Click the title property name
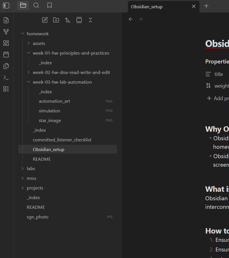Viewport: 229px width, 258px height. pyautogui.click(x=219, y=74)
